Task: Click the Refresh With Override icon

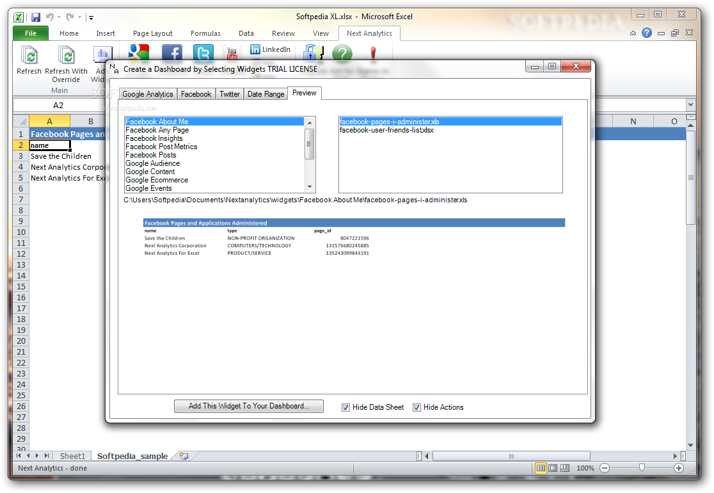Action: (x=66, y=56)
